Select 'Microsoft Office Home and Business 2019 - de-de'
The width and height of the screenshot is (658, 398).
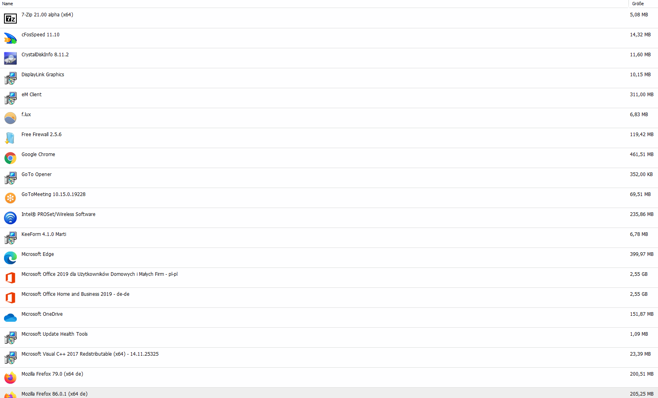tap(76, 294)
